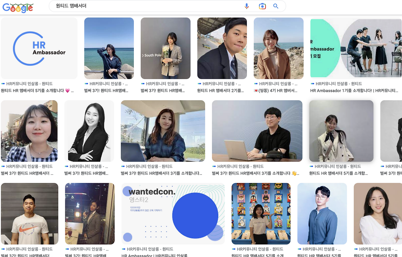This screenshot has height=257, width=402.
Task: Click the favicon next to first HR커뮤니티 인살롱 result
Action: 3,84
